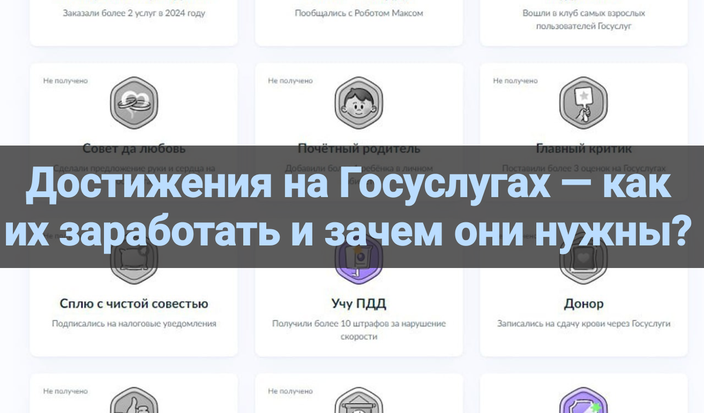Screen dimensions: 704x413
Task: Click the wedding rings badge icon
Action: pyautogui.click(x=134, y=103)
